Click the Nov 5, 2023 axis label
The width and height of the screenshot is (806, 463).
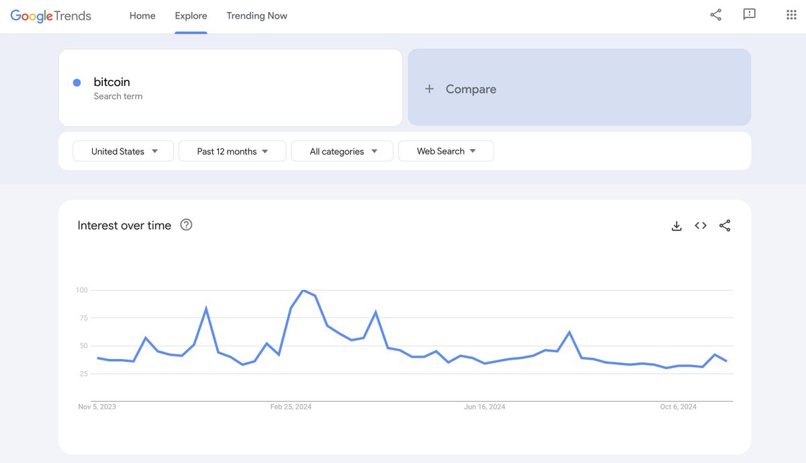pyautogui.click(x=97, y=407)
